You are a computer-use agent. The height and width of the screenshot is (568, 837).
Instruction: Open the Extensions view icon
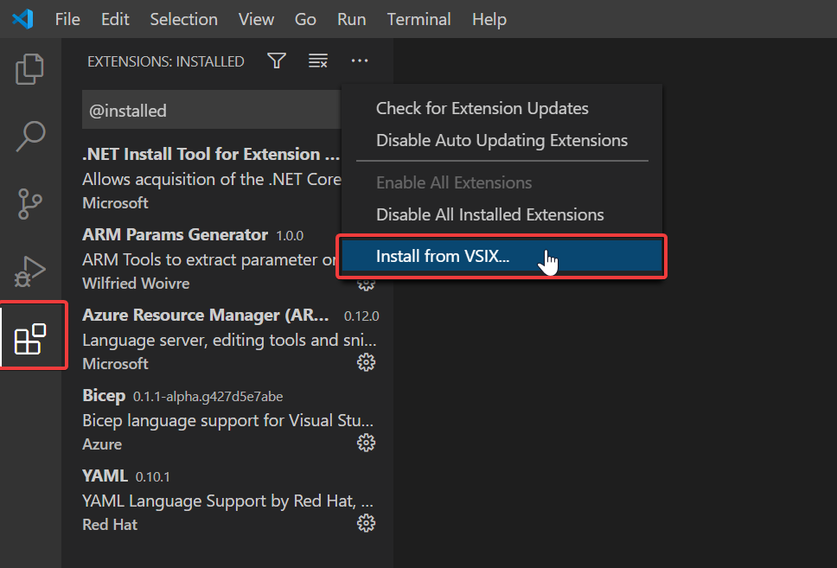pos(30,338)
